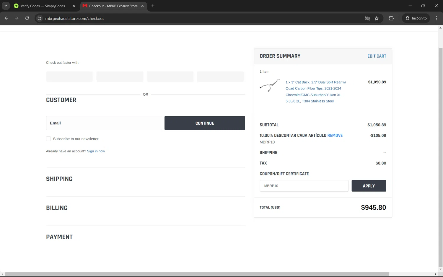Click the total amount $945.80
Screen dimensions: 443x277
(373, 208)
